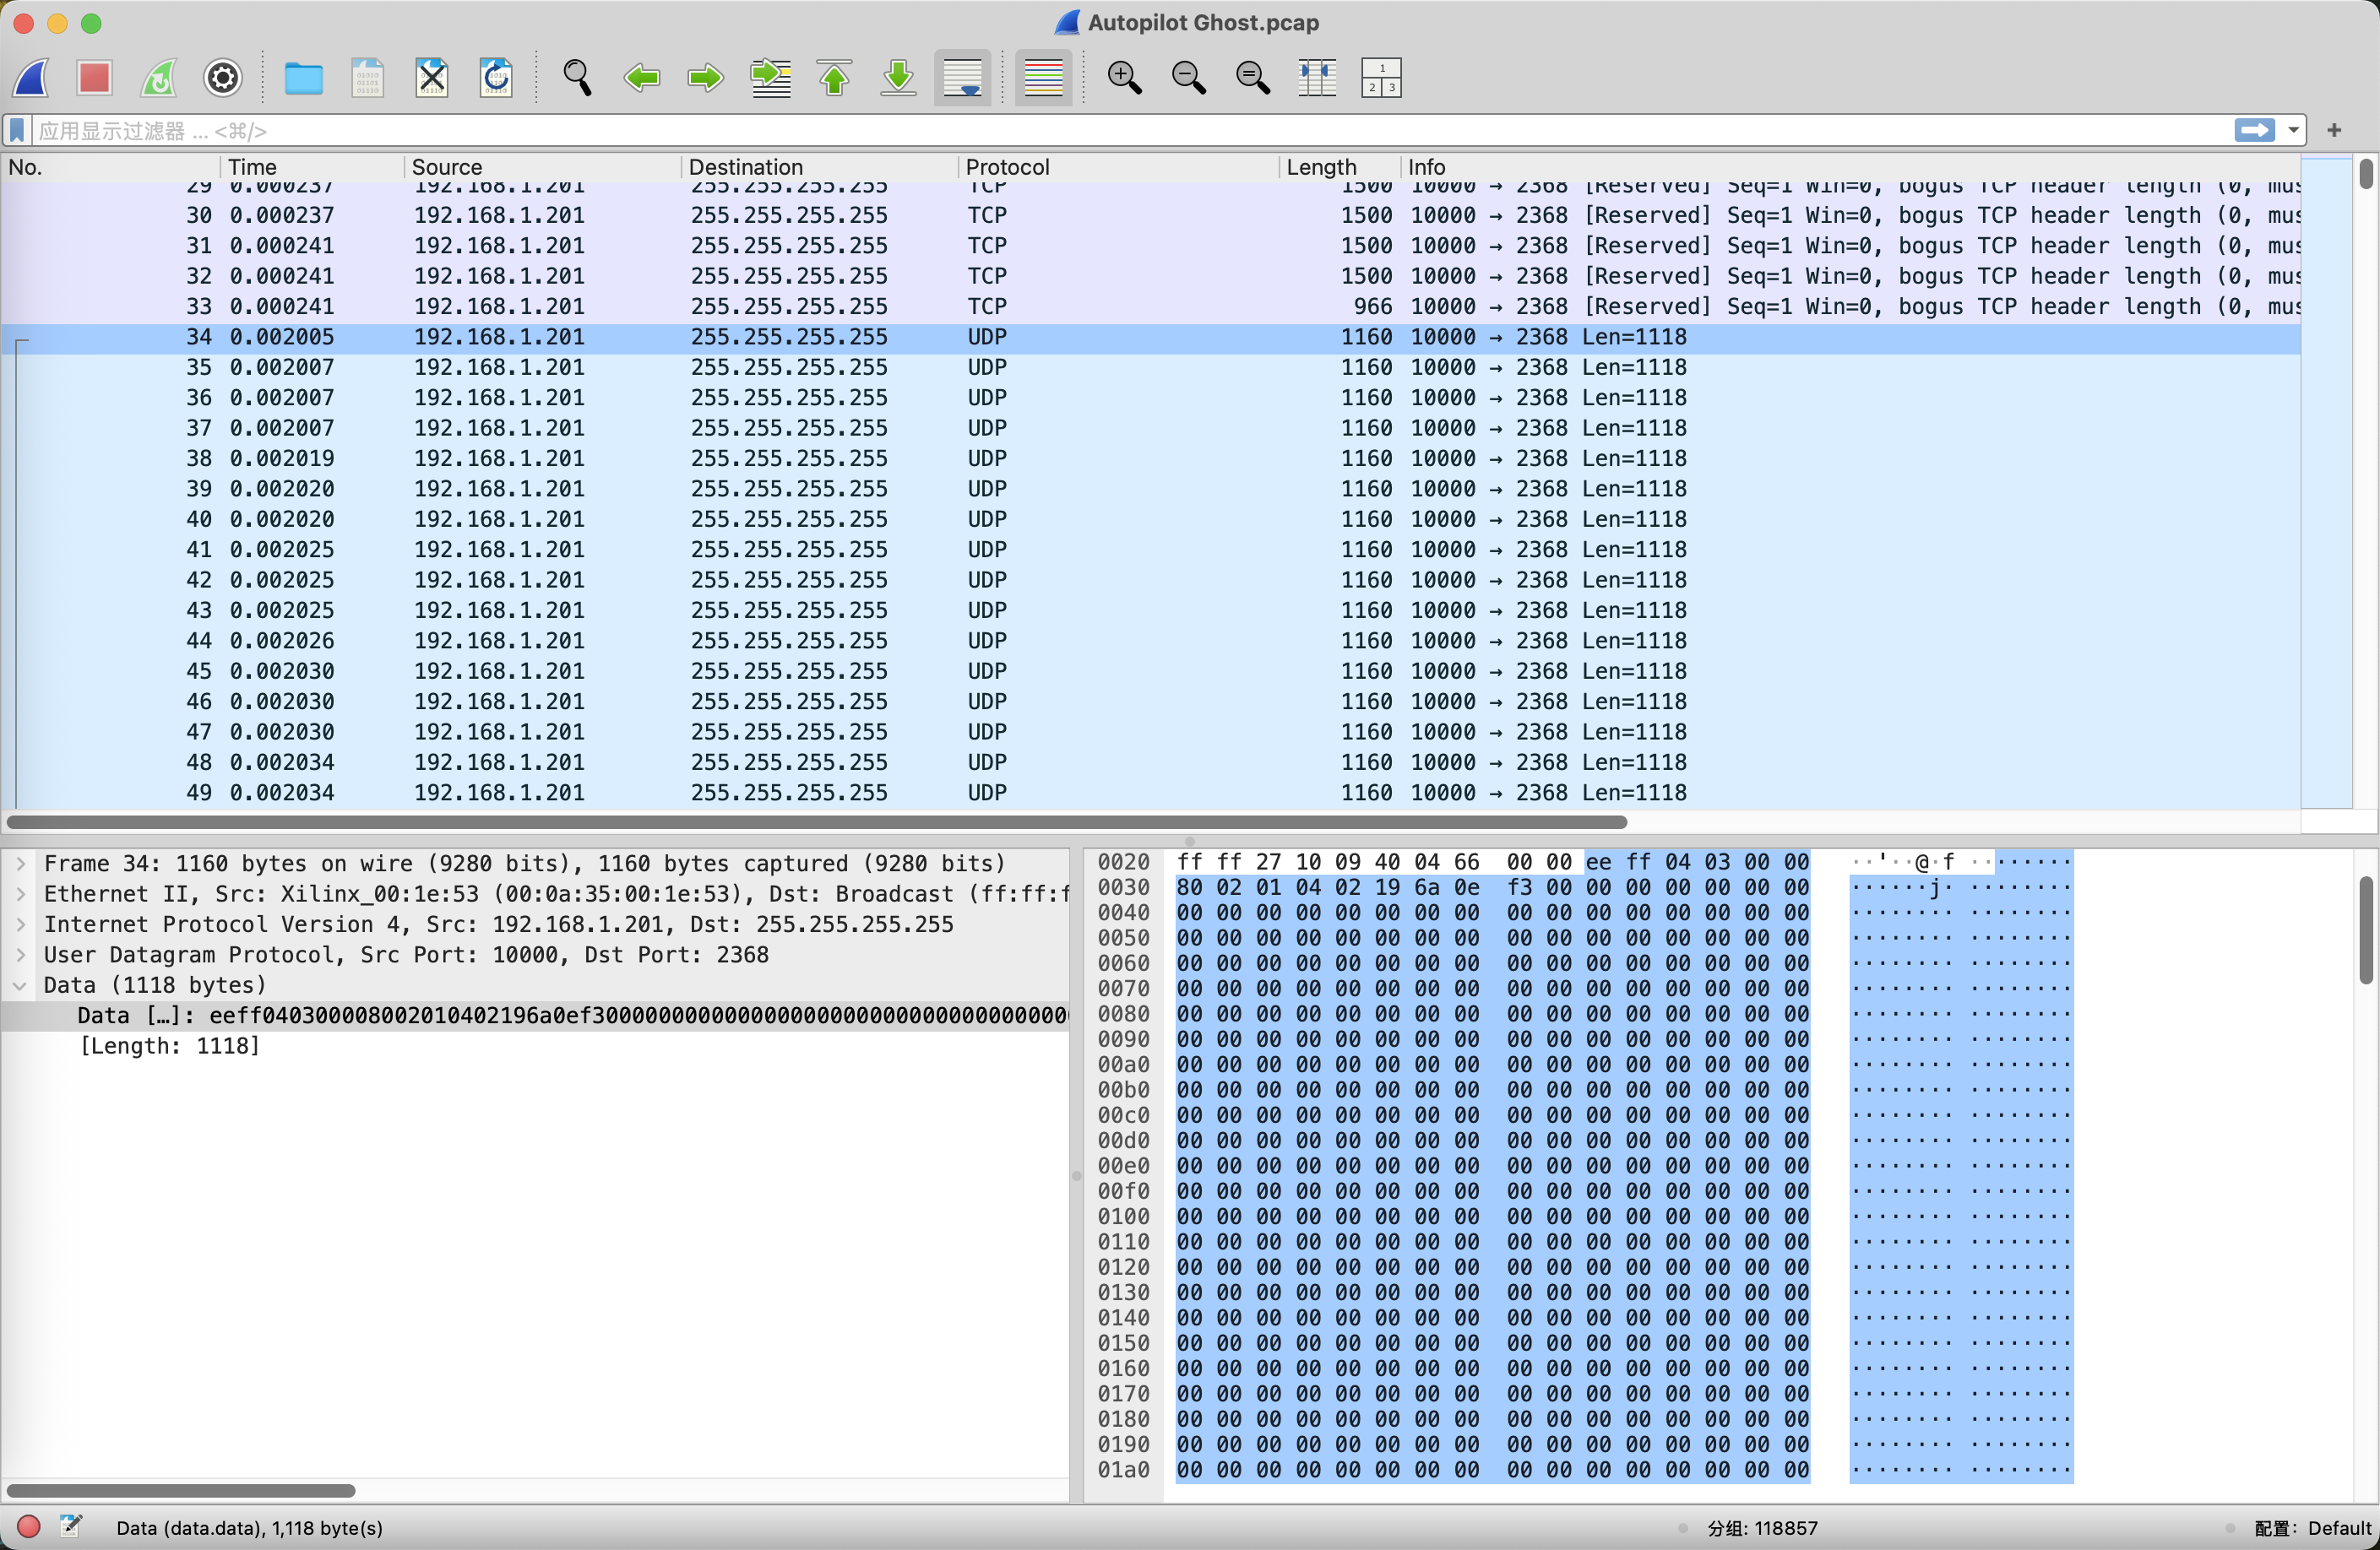
Task: Sort by the No. column header
Action: coord(110,167)
